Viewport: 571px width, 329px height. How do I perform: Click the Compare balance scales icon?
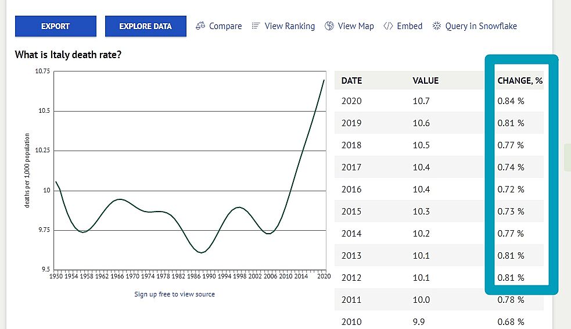pos(200,26)
